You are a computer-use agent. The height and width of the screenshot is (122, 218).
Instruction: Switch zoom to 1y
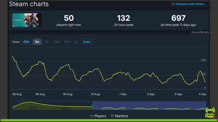pyautogui.click(x=76, y=42)
